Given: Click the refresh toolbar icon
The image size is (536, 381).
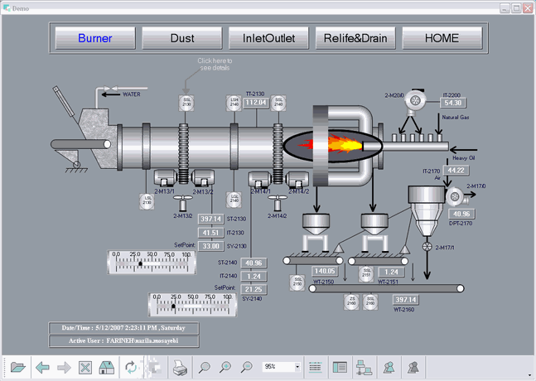Looking at the screenshot, I should (131, 368).
